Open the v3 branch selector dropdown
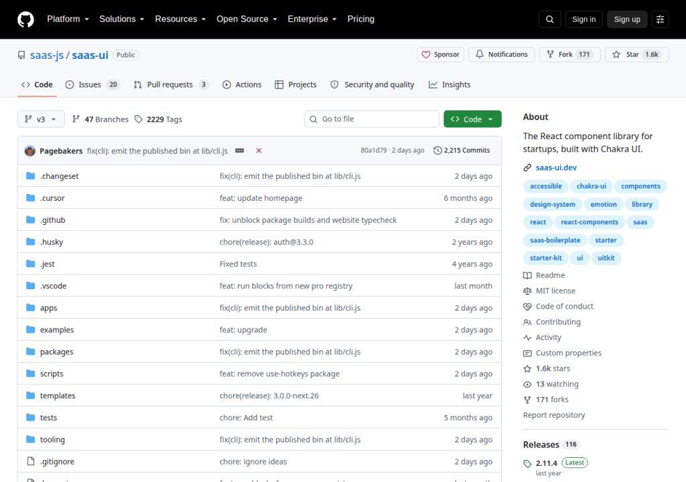The height and width of the screenshot is (482, 686). click(41, 119)
